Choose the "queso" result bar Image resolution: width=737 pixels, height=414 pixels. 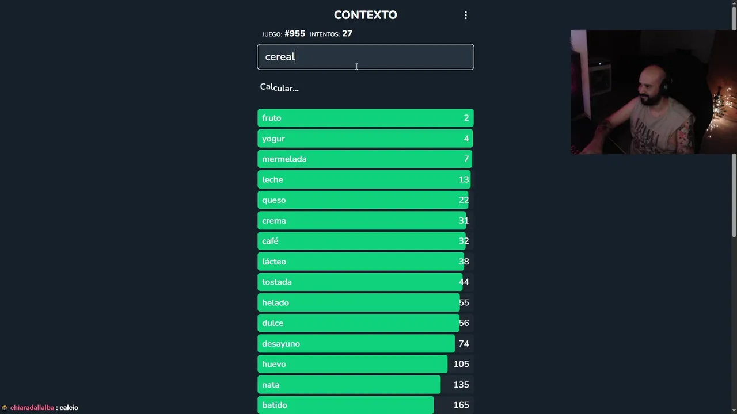click(365, 200)
